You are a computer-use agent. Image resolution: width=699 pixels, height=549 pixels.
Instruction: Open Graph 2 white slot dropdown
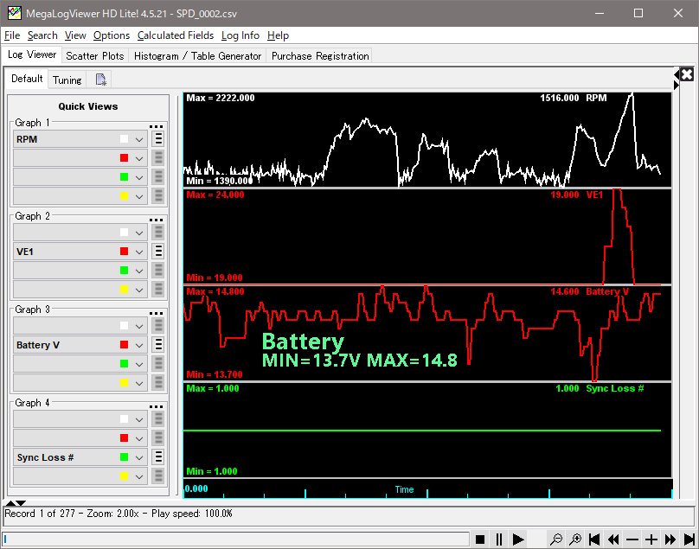point(139,233)
